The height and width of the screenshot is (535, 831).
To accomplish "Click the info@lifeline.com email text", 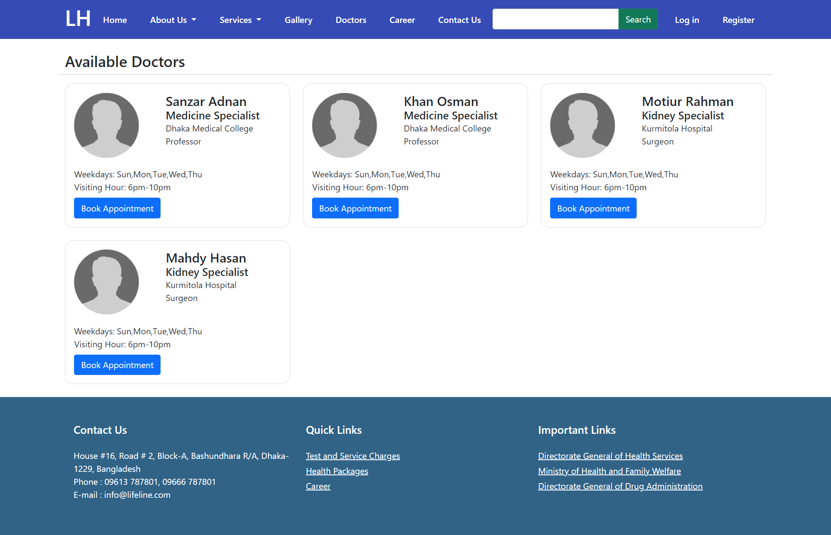I will [x=137, y=495].
